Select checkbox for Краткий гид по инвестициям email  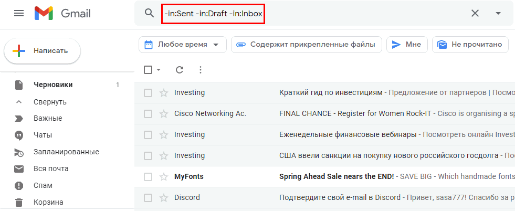148,93
